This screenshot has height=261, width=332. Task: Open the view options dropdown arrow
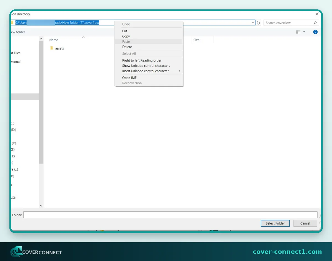[x=304, y=32]
